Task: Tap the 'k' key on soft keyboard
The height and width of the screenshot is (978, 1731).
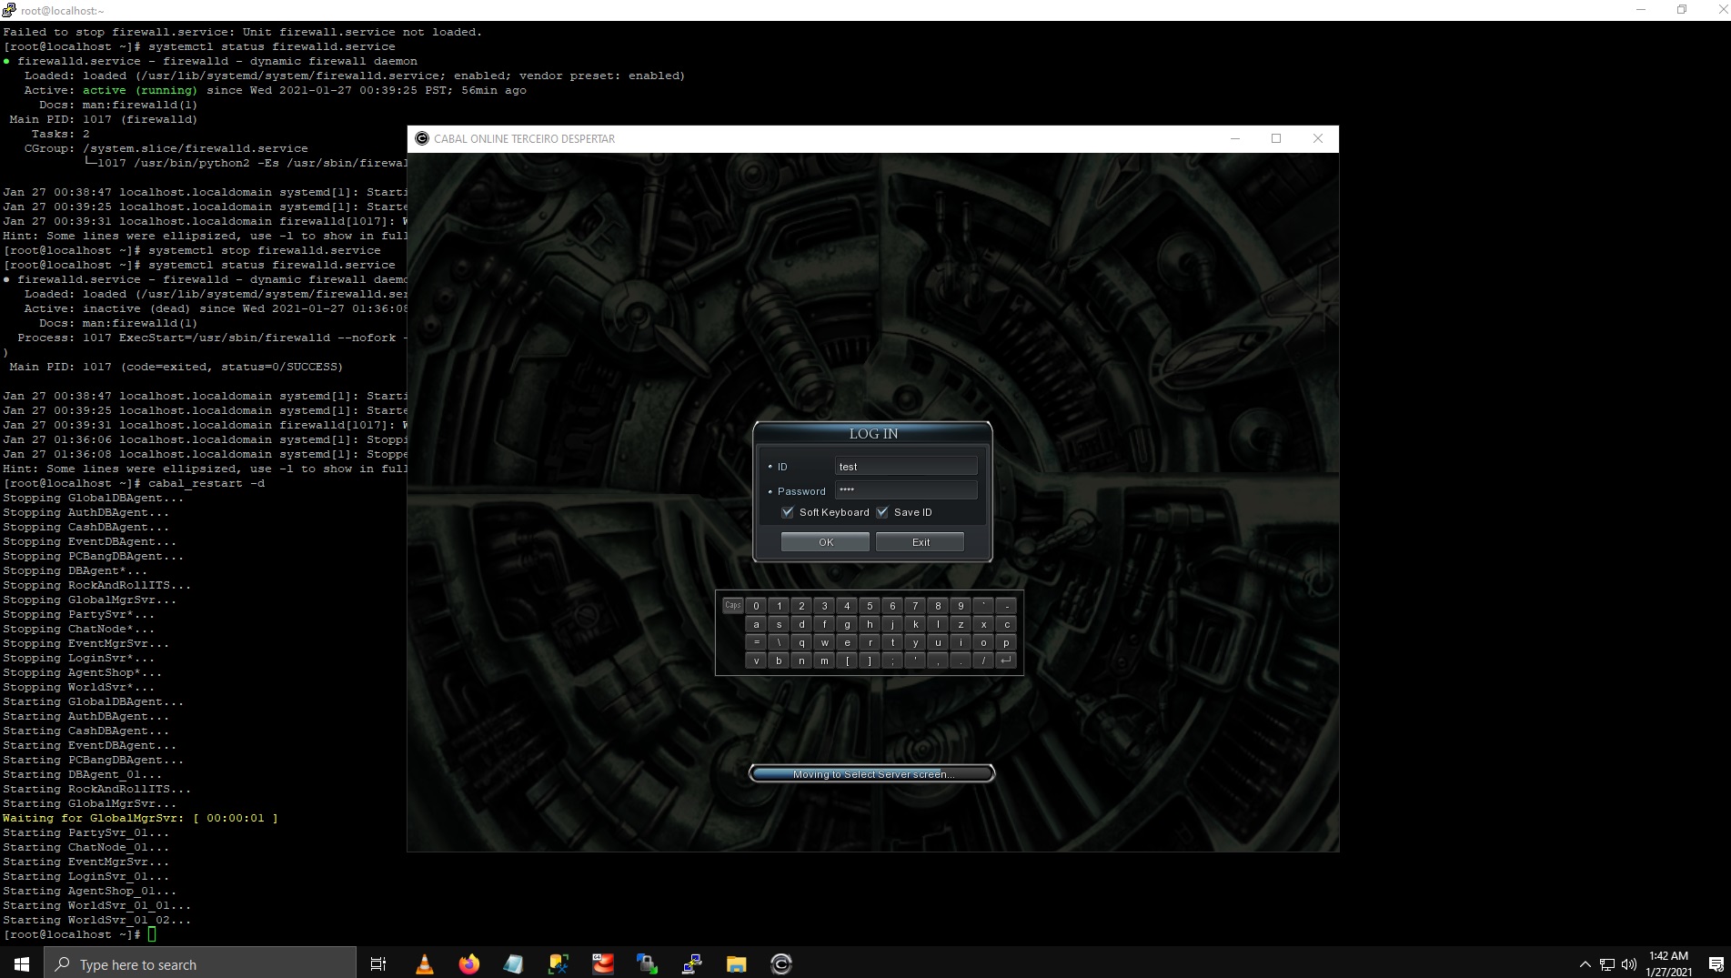Action: point(915,624)
